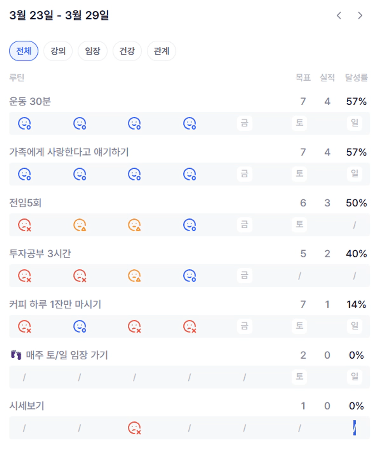
Task: Click first blue smiley for 운동 30분
Action: (x=24, y=123)
